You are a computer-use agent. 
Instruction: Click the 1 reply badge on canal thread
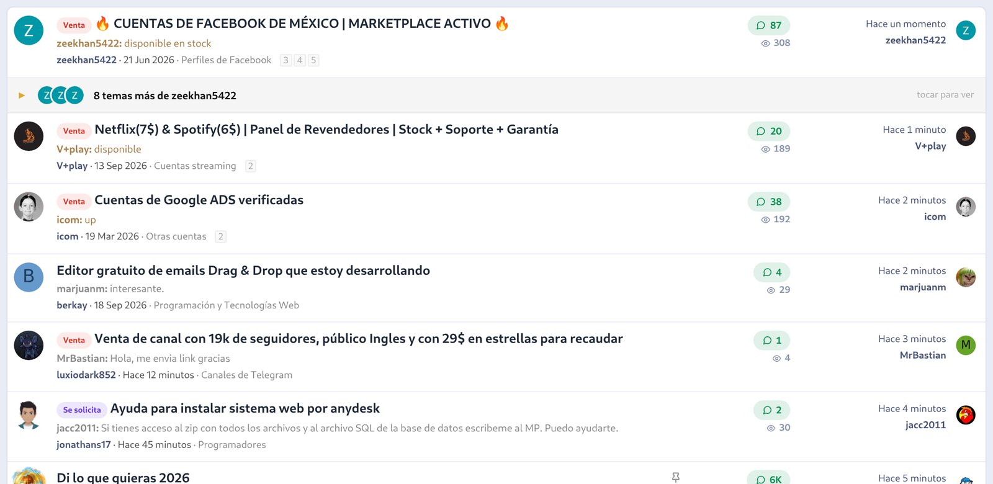click(772, 341)
